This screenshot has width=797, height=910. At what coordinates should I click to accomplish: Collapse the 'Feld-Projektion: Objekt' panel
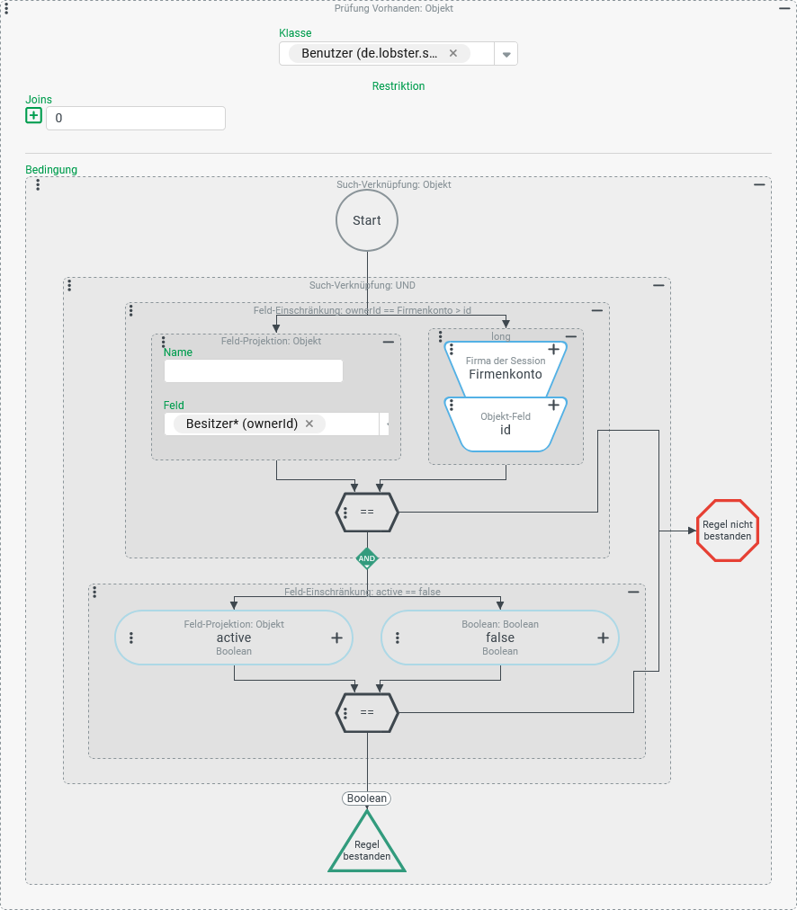pyautogui.click(x=389, y=342)
